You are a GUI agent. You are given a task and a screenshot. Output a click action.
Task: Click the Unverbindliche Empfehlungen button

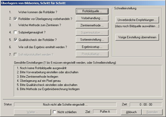pos(137,20)
